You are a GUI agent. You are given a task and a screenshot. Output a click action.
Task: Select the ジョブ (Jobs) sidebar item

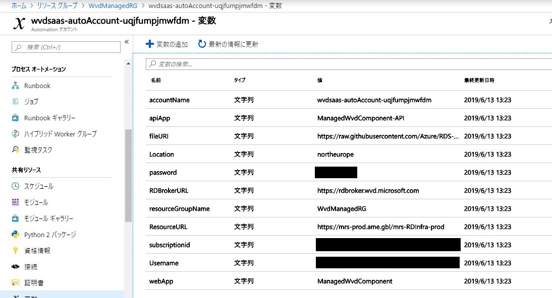coord(33,102)
